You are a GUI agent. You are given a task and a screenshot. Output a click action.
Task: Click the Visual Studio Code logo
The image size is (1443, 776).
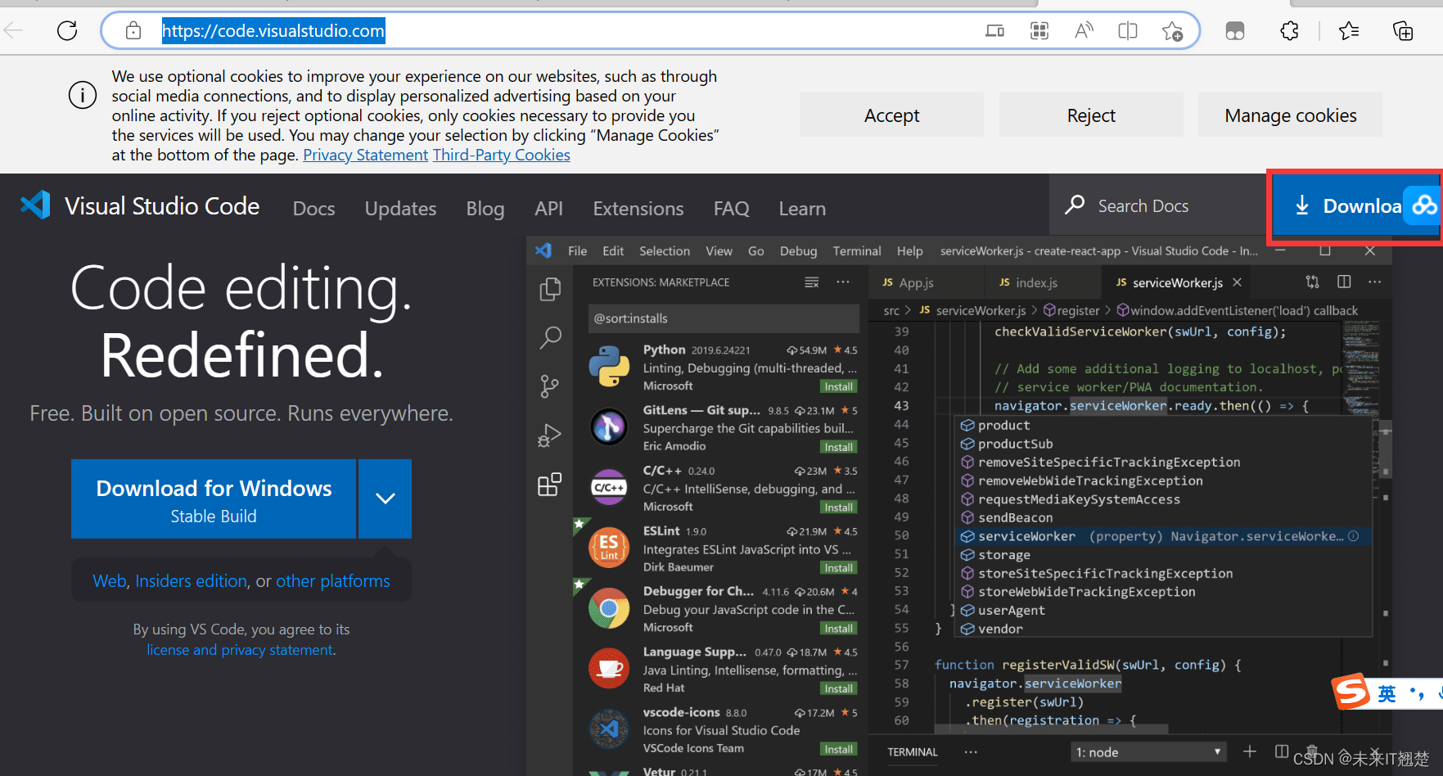click(x=36, y=205)
